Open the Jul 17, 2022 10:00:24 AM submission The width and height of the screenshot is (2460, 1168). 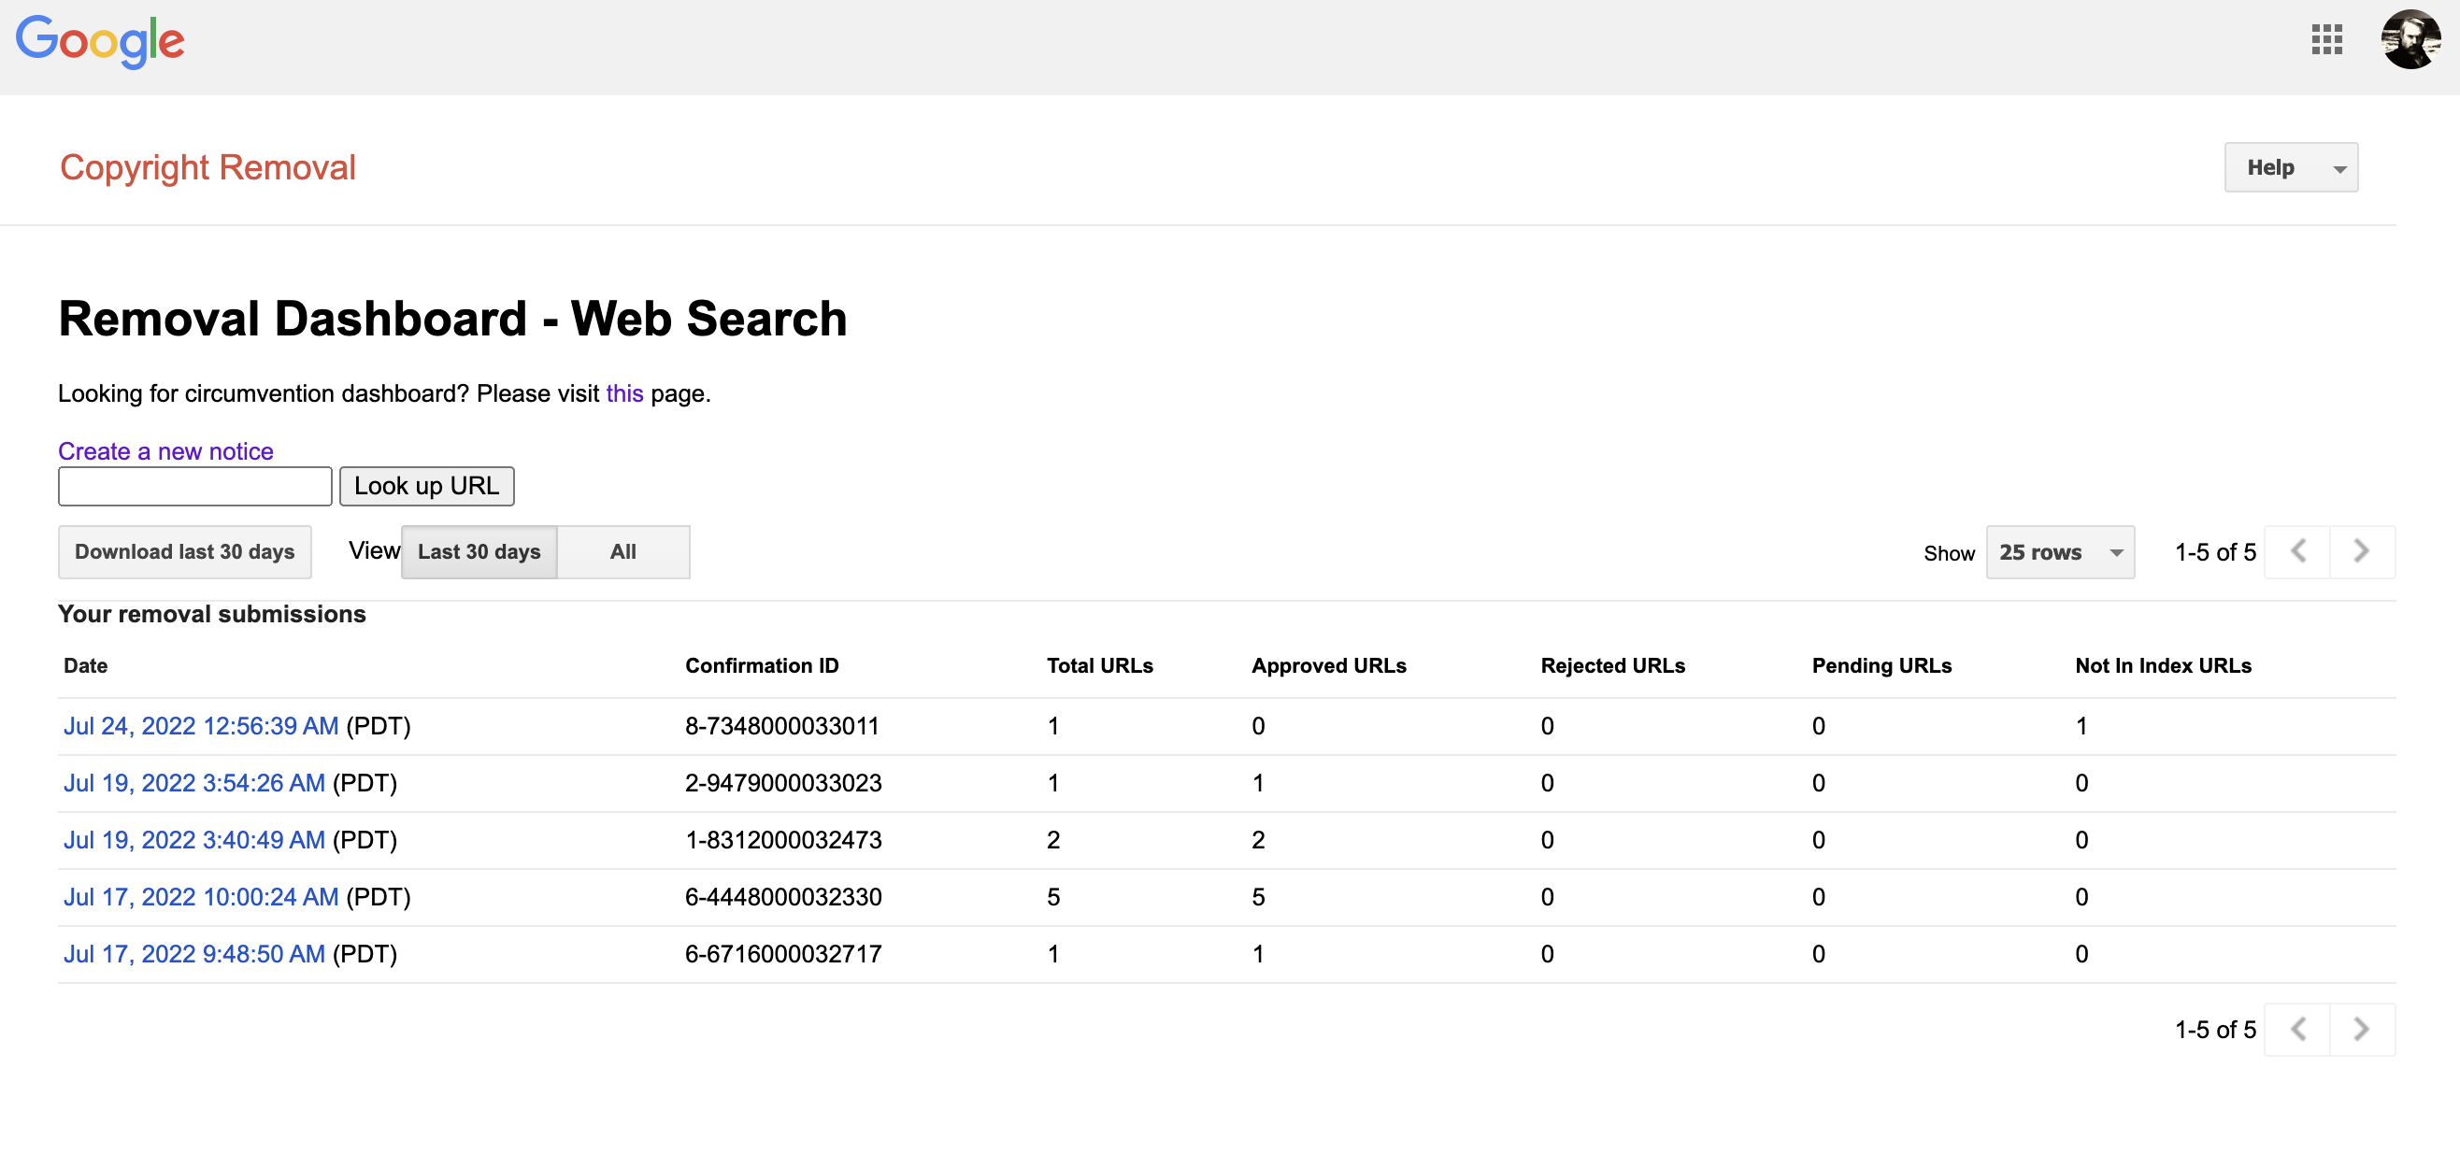click(x=201, y=897)
